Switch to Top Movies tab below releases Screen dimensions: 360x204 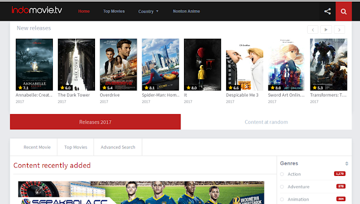(75, 147)
